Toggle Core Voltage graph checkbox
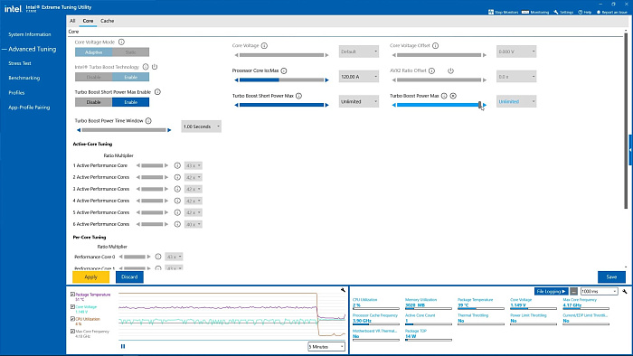The height and width of the screenshot is (356, 633). click(x=72, y=307)
